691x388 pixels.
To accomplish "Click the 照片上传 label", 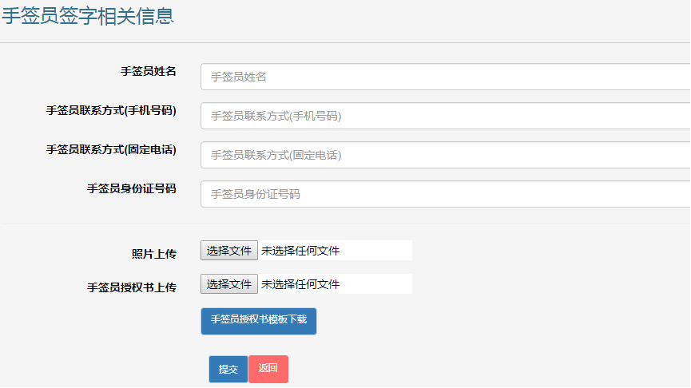I will [x=154, y=254].
